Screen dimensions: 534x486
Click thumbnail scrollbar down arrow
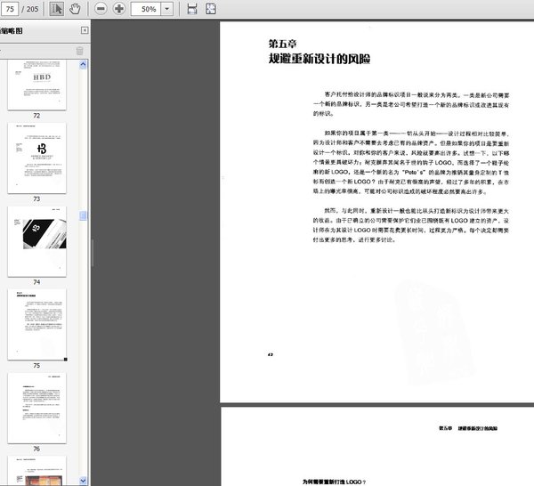point(83,481)
